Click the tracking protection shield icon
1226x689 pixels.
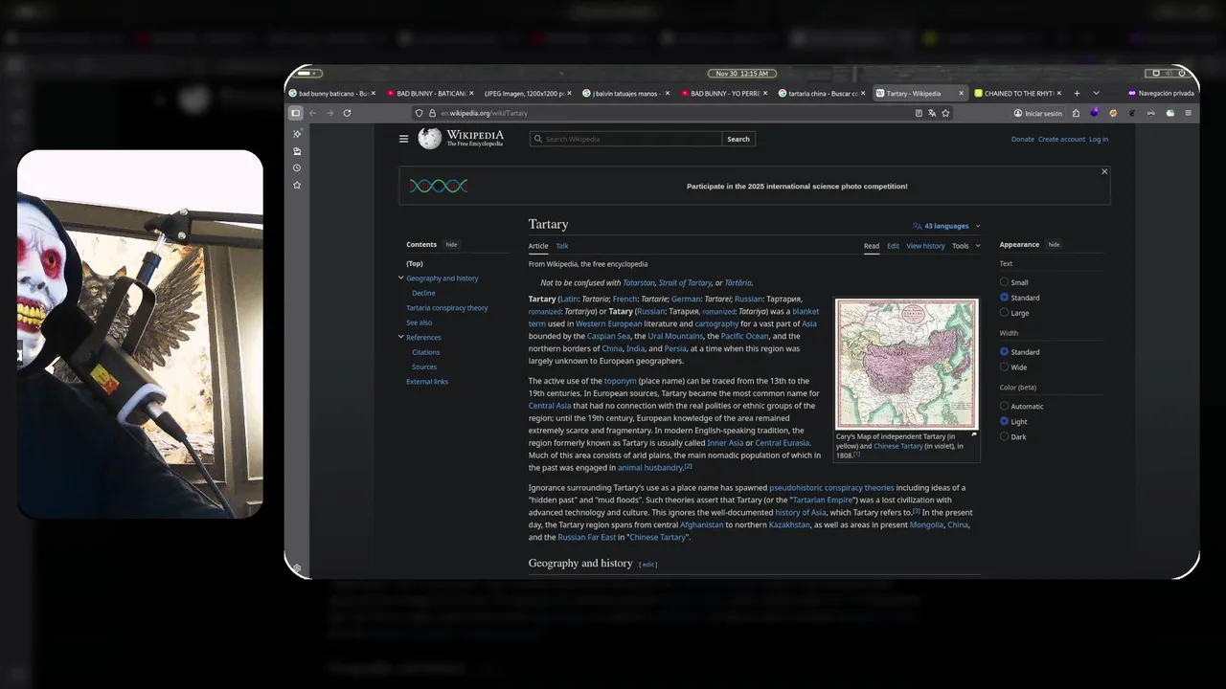coord(419,113)
